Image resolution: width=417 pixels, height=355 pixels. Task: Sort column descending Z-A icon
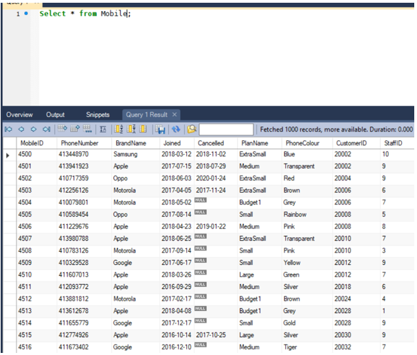click(x=131, y=129)
